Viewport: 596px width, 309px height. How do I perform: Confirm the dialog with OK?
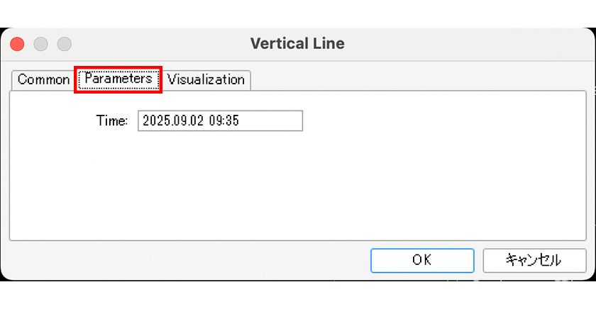pos(421,260)
